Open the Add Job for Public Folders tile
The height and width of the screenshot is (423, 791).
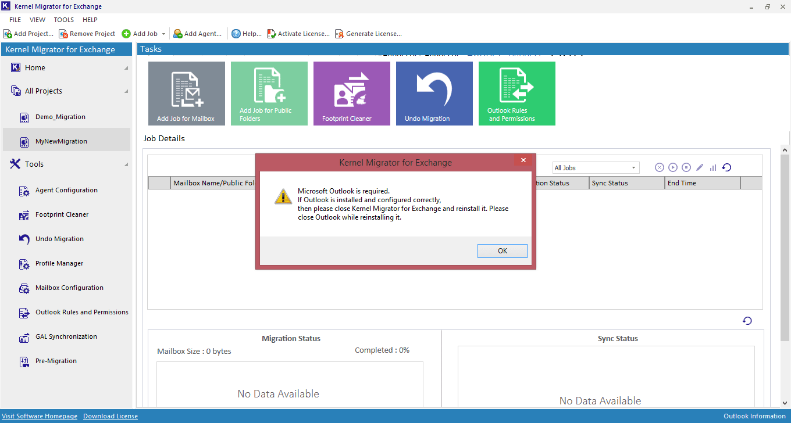pos(269,94)
